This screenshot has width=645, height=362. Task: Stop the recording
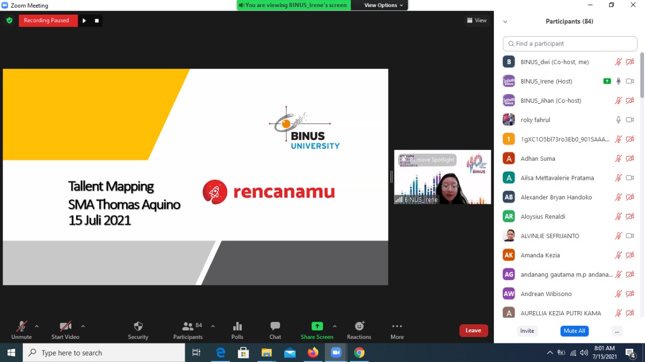[x=97, y=21]
